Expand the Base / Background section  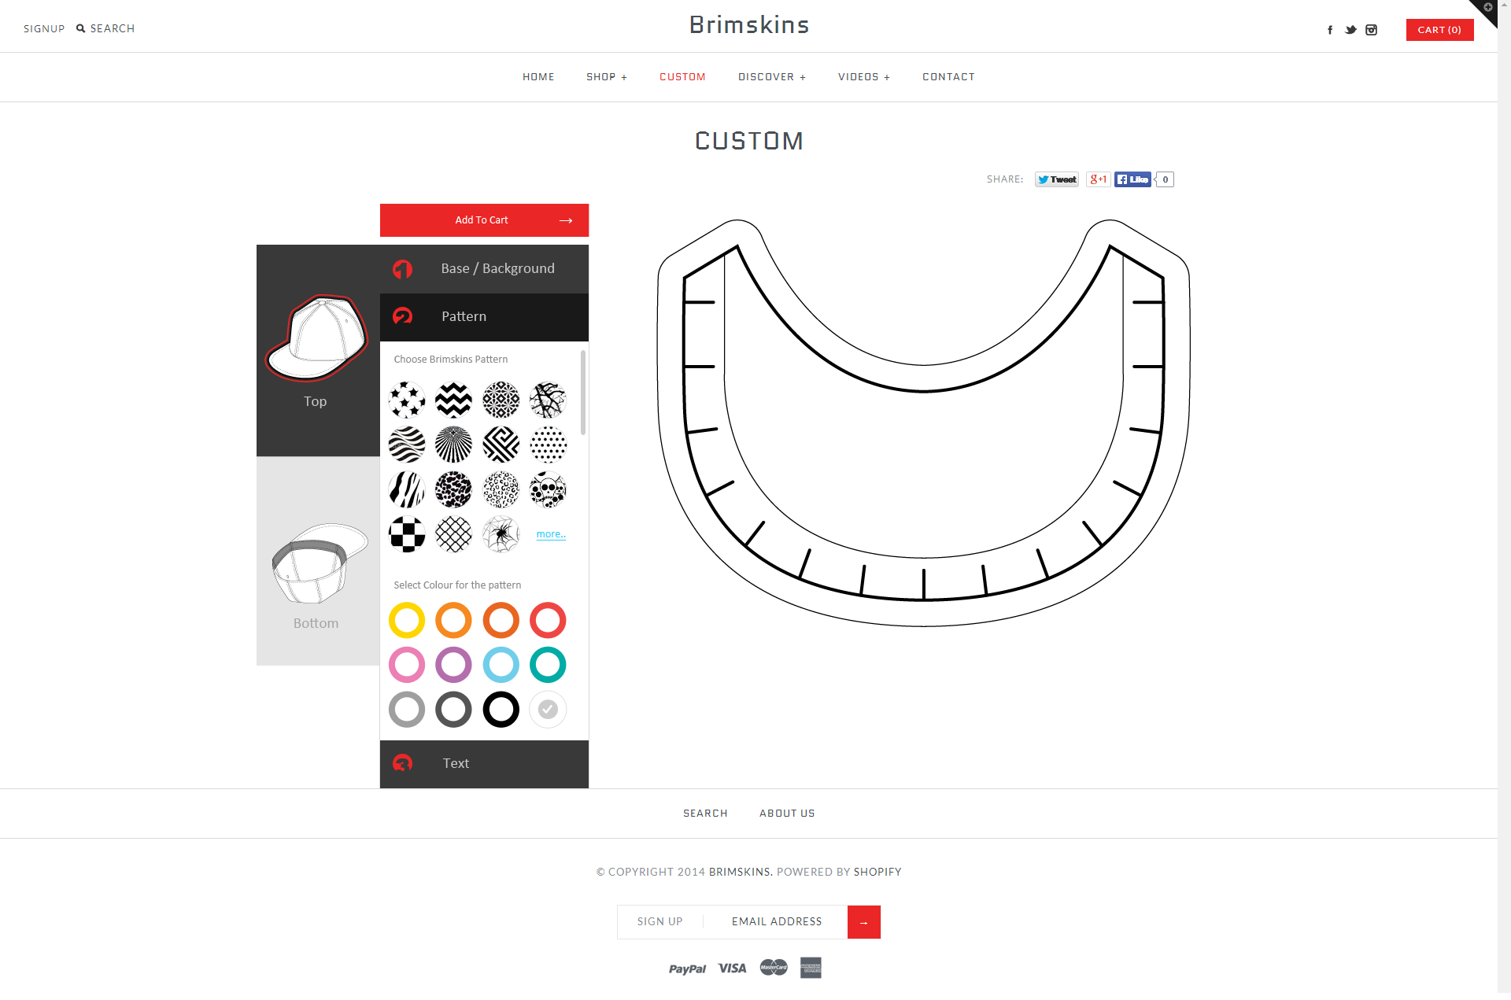point(484,269)
